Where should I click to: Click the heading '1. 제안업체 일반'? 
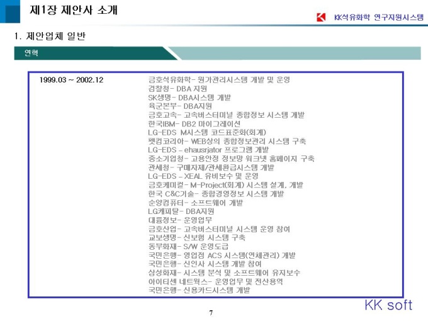[50, 36]
